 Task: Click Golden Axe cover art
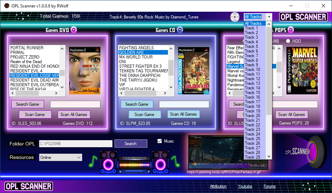[x=194, y=71]
